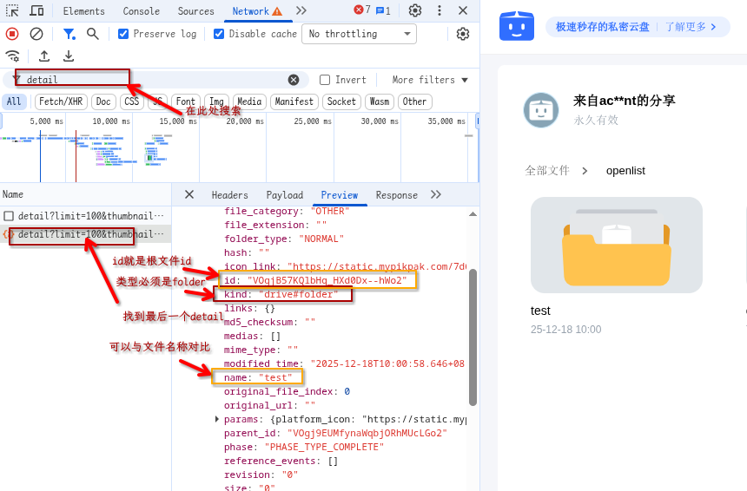The height and width of the screenshot is (491, 747).
Task: Toggle the device toolbar icon
Action: 36,10
